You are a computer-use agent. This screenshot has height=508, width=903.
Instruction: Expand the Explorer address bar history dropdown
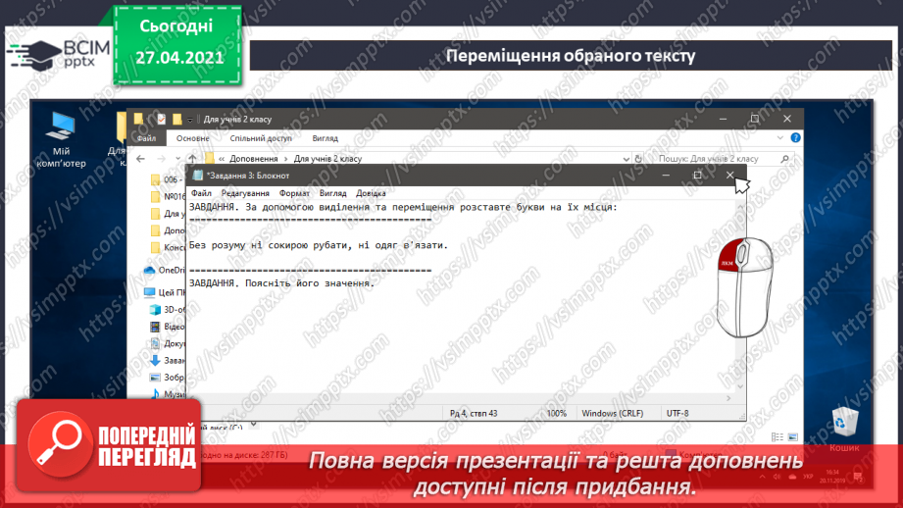(626, 159)
